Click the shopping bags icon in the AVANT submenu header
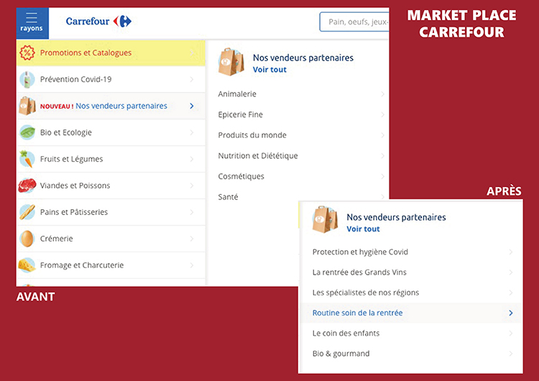This screenshot has width=539, height=381. click(231, 62)
